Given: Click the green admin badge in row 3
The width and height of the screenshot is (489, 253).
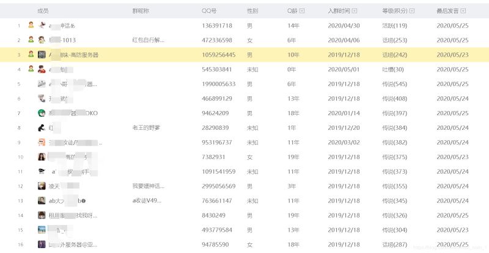Looking at the screenshot, I should pyautogui.click(x=31, y=55).
